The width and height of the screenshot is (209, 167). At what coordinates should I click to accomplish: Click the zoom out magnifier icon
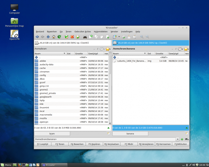coord(147,37)
